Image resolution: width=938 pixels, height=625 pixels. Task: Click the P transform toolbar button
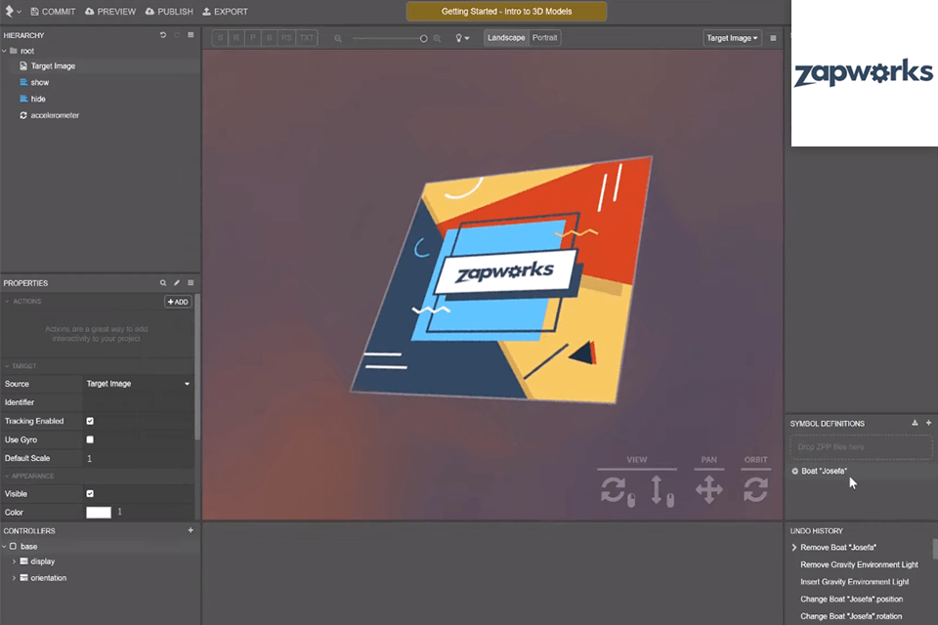[x=253, y=38]
